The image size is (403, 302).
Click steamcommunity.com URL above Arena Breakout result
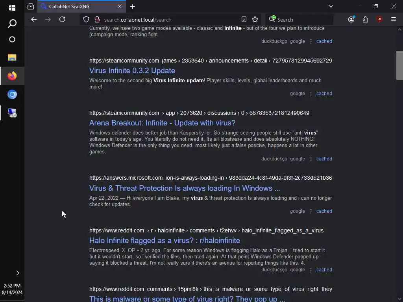pos(199,113)
